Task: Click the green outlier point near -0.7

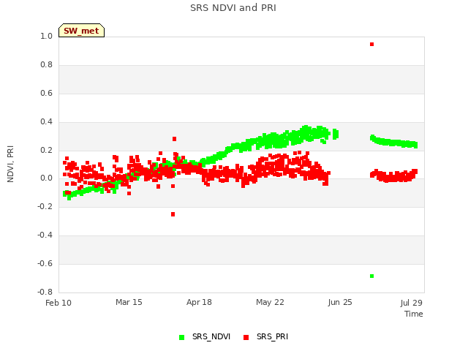Action: click(x=371, y=276)
